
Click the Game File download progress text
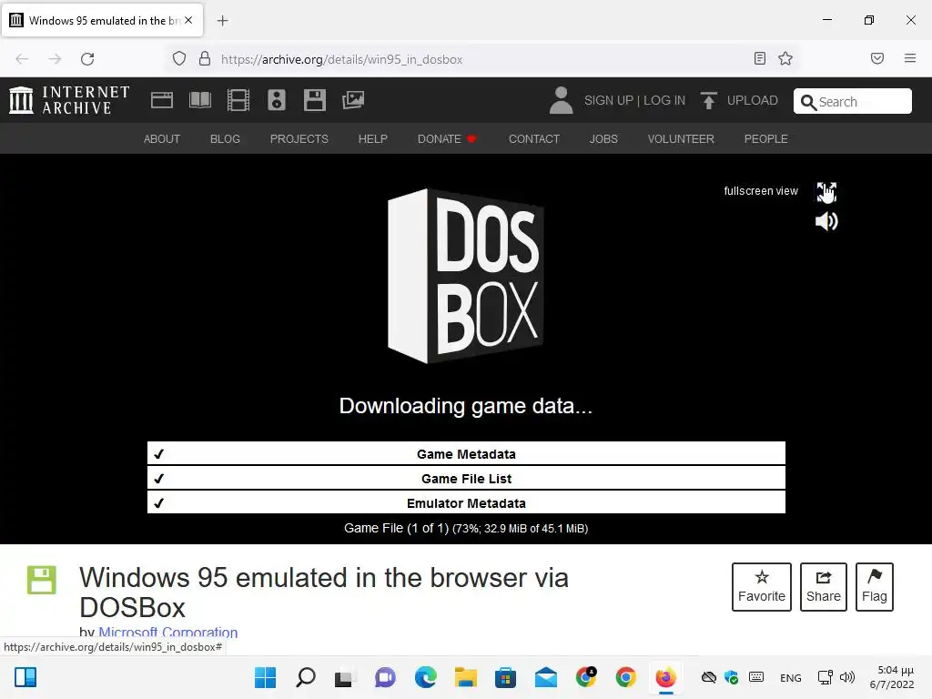coord(466,528)
